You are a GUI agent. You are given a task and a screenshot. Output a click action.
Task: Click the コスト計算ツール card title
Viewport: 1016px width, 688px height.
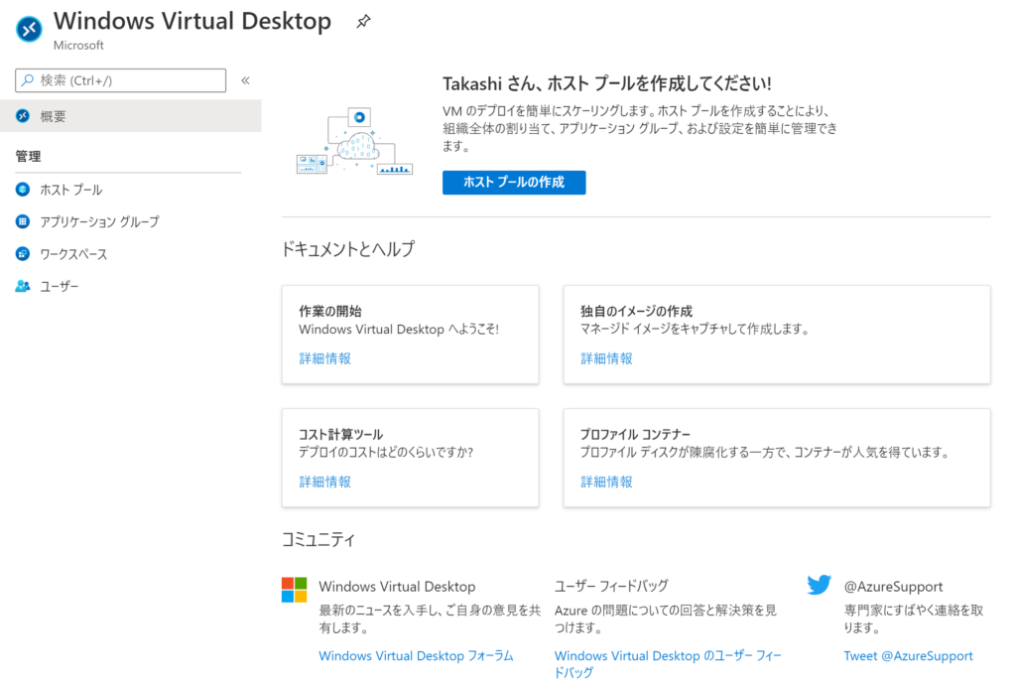click(x=341, y=435)
